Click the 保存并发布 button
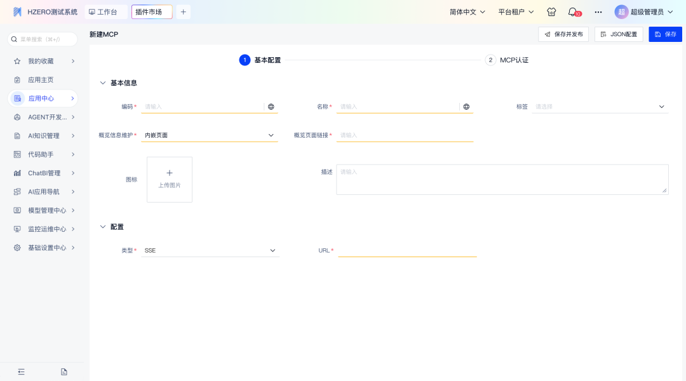 (563, 34)
